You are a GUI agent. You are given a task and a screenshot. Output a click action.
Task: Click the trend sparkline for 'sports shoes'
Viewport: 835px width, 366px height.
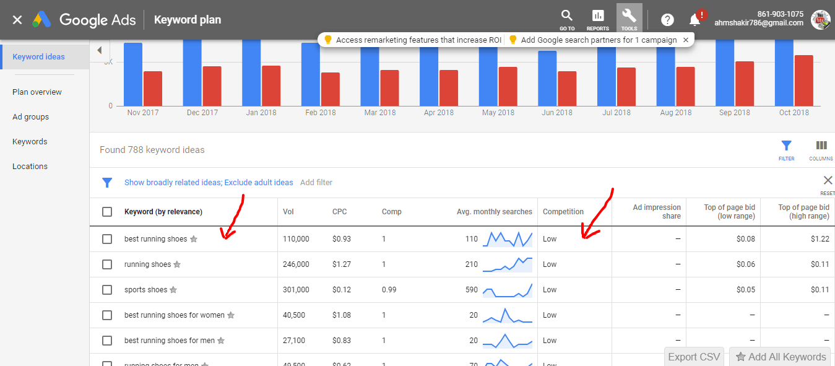508,290
